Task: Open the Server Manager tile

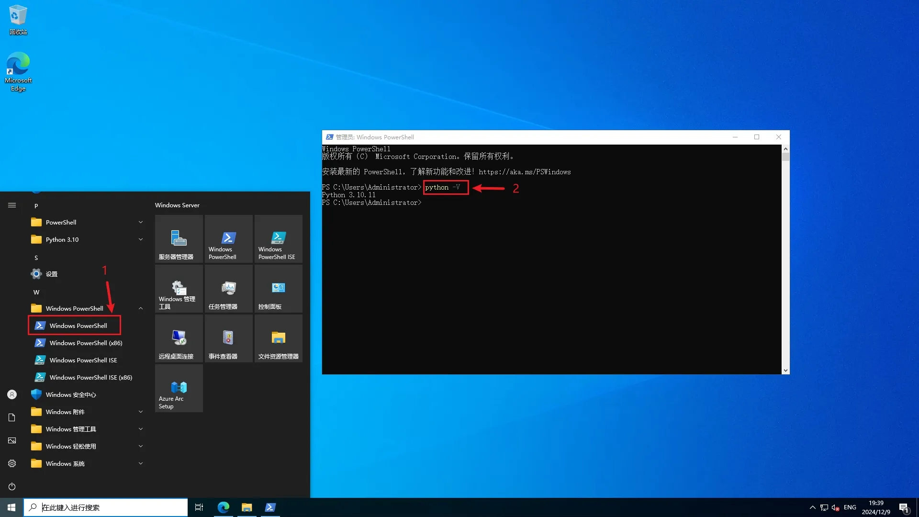Action: click(x=179, y=238)
